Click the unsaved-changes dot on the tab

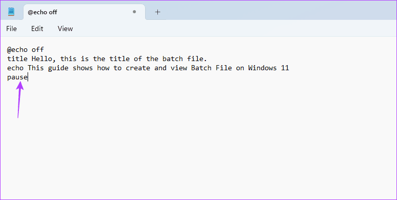coord(134,12)
